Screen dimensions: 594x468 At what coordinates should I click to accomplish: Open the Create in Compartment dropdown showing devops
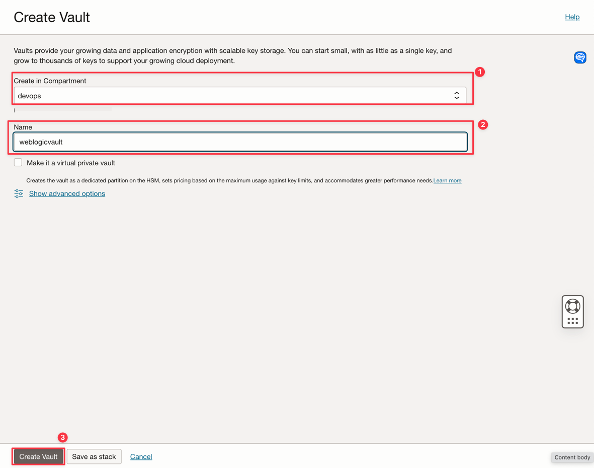click(236, 96)
